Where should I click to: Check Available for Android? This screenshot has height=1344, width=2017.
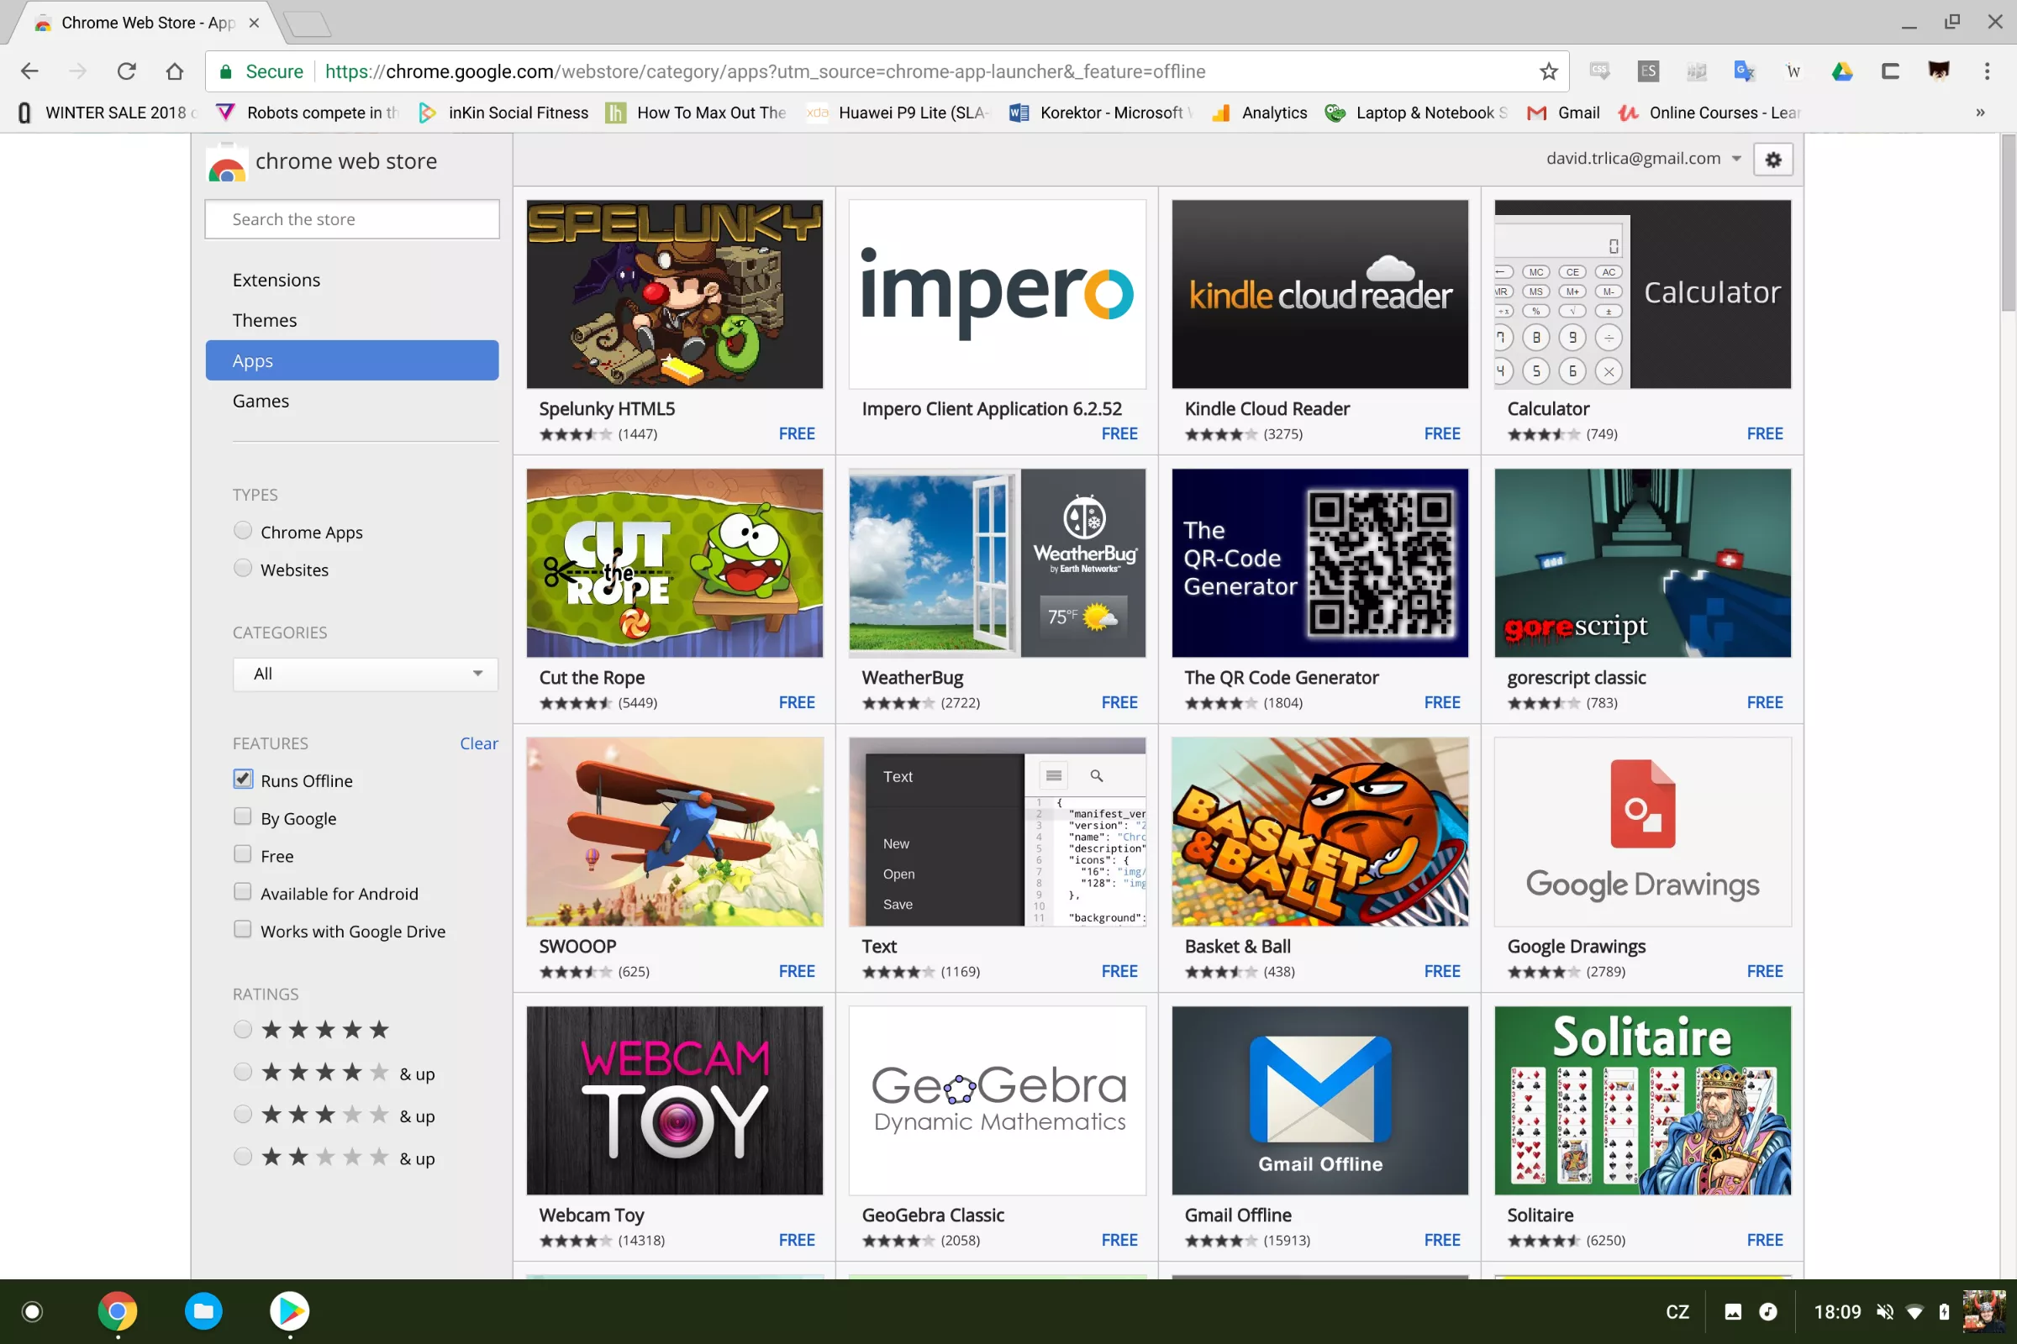[x=243, y=892]
